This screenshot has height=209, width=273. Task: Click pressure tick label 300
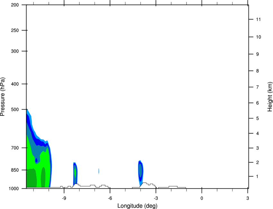[15, 51]
